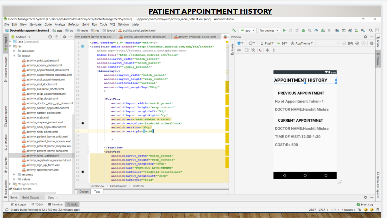The width and height of the screenshot is (387, 218).
Task: Open the AppTheme dropdown
Action: point(302,43)
